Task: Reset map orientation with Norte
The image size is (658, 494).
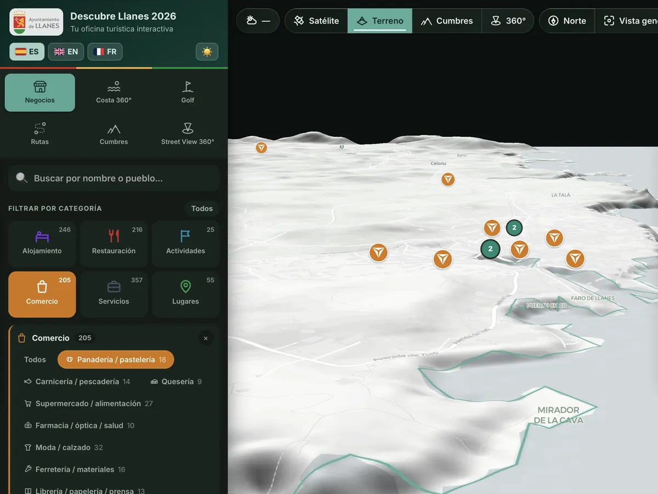Action: pyautogui.click(x=567, y=21)
